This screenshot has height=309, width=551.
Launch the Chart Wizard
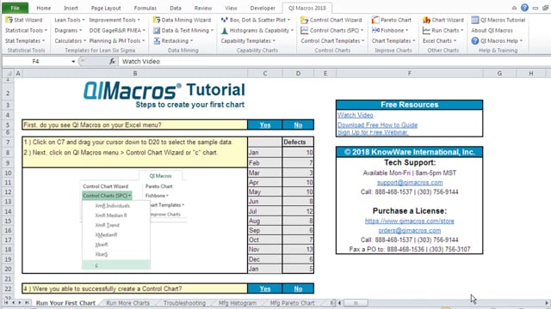(443, 20)
